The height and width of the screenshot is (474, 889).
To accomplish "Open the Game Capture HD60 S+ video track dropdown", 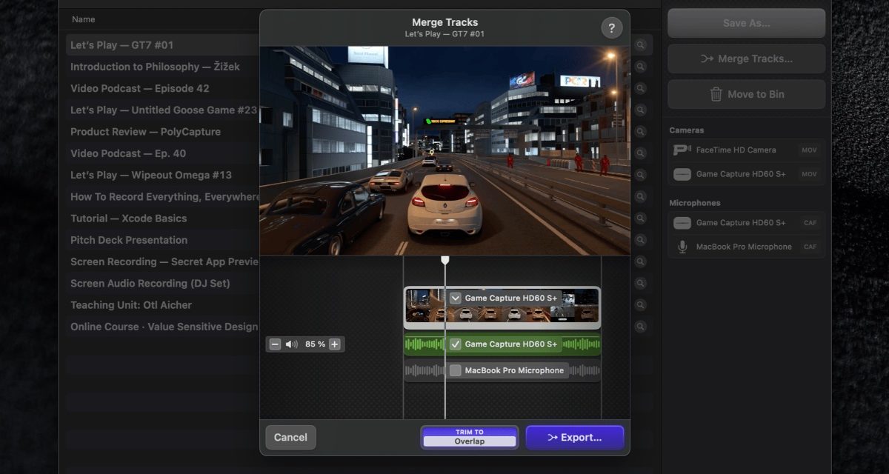I will coord(456,298).
